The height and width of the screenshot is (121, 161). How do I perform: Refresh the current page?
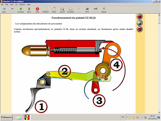coord(46,10)
